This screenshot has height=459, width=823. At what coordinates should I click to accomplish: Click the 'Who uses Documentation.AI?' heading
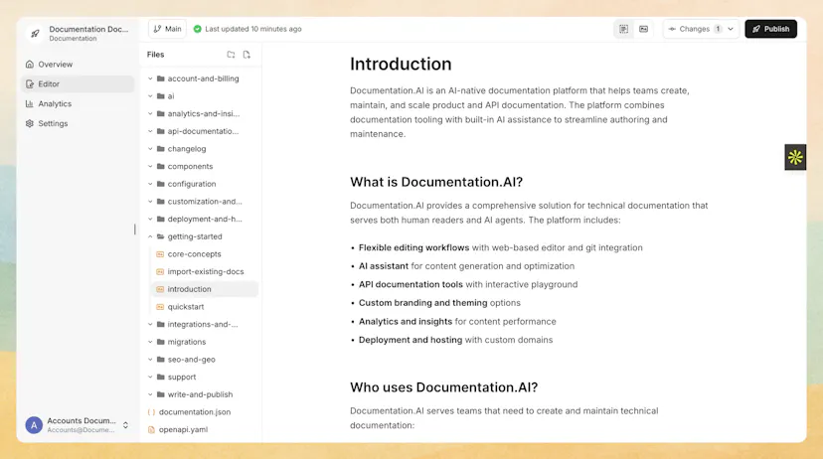pos(444,387)
